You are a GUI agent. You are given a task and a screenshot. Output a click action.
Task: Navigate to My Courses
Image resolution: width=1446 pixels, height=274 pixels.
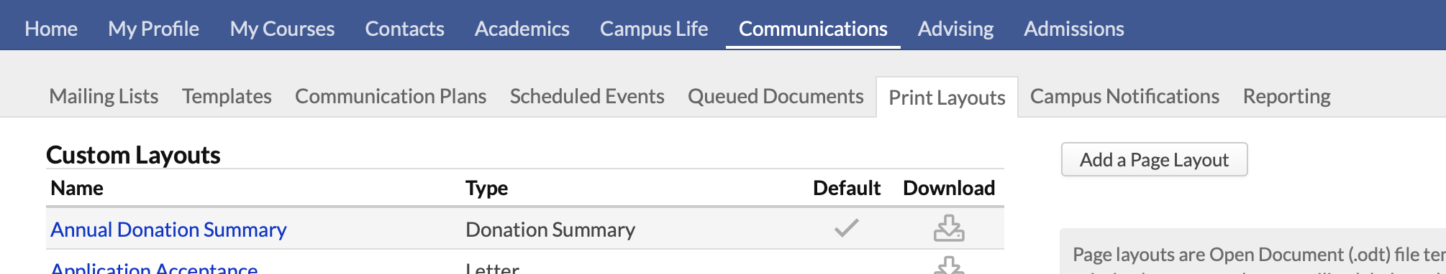(x=282, y=29)
